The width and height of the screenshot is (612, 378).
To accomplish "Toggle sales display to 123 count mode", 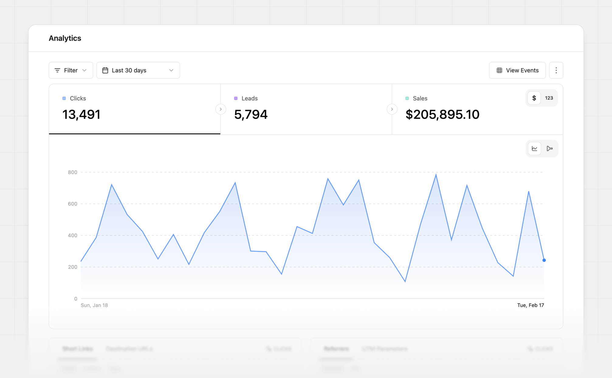I will point(549,98).
